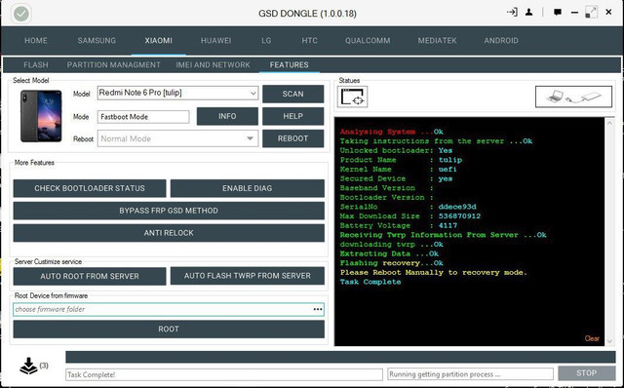
Task: Click the SerialNo 'ddece93d' value
Action: click(x=457, y=207)
